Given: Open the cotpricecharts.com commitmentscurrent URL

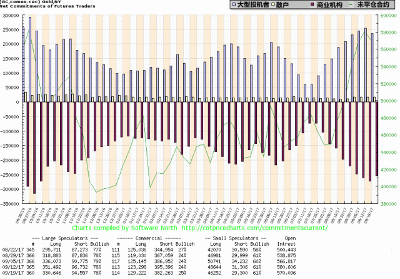Looking at the screenshot, I should [254, 228].
